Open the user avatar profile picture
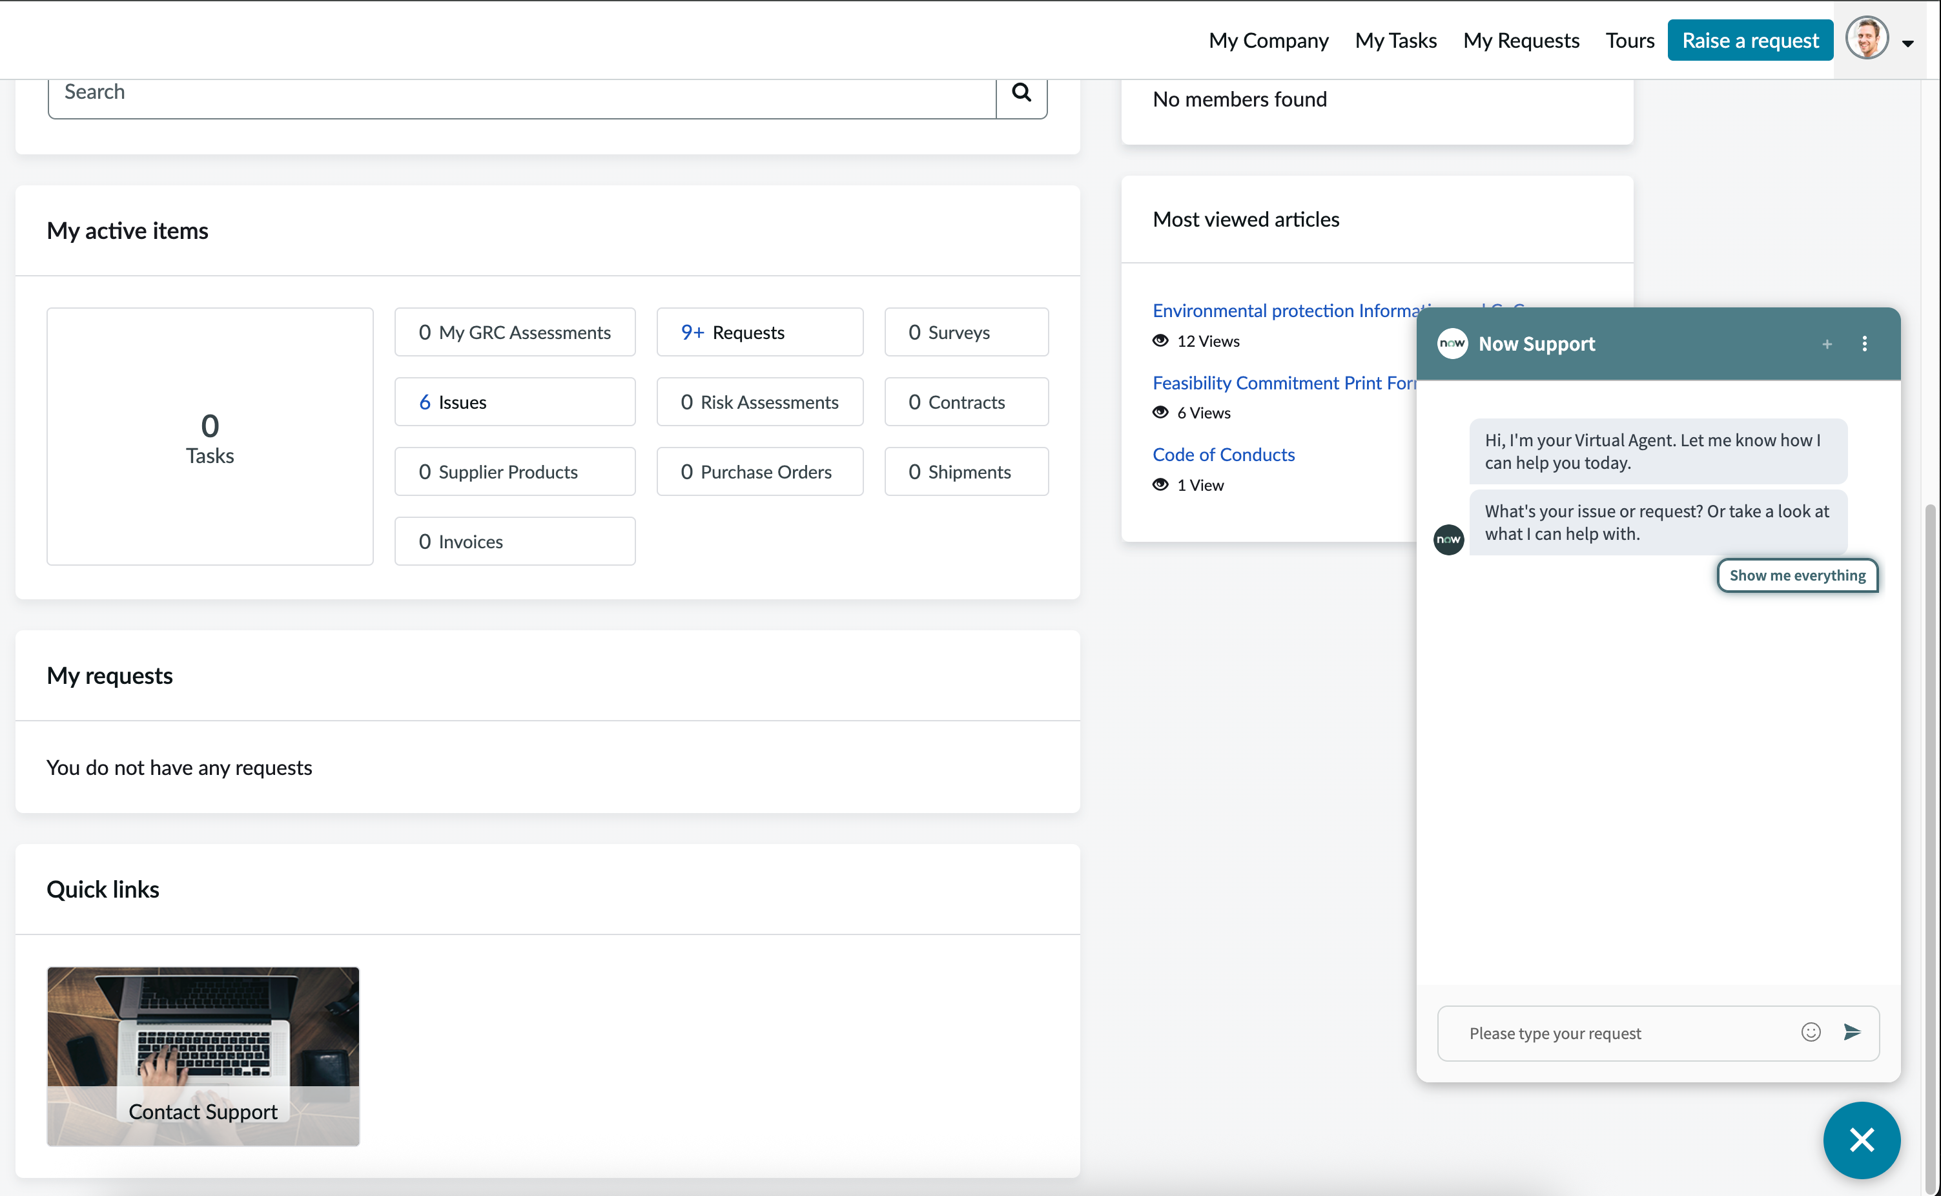The width and height of the screenshot is (1941, 1196). click(1867, 38)
